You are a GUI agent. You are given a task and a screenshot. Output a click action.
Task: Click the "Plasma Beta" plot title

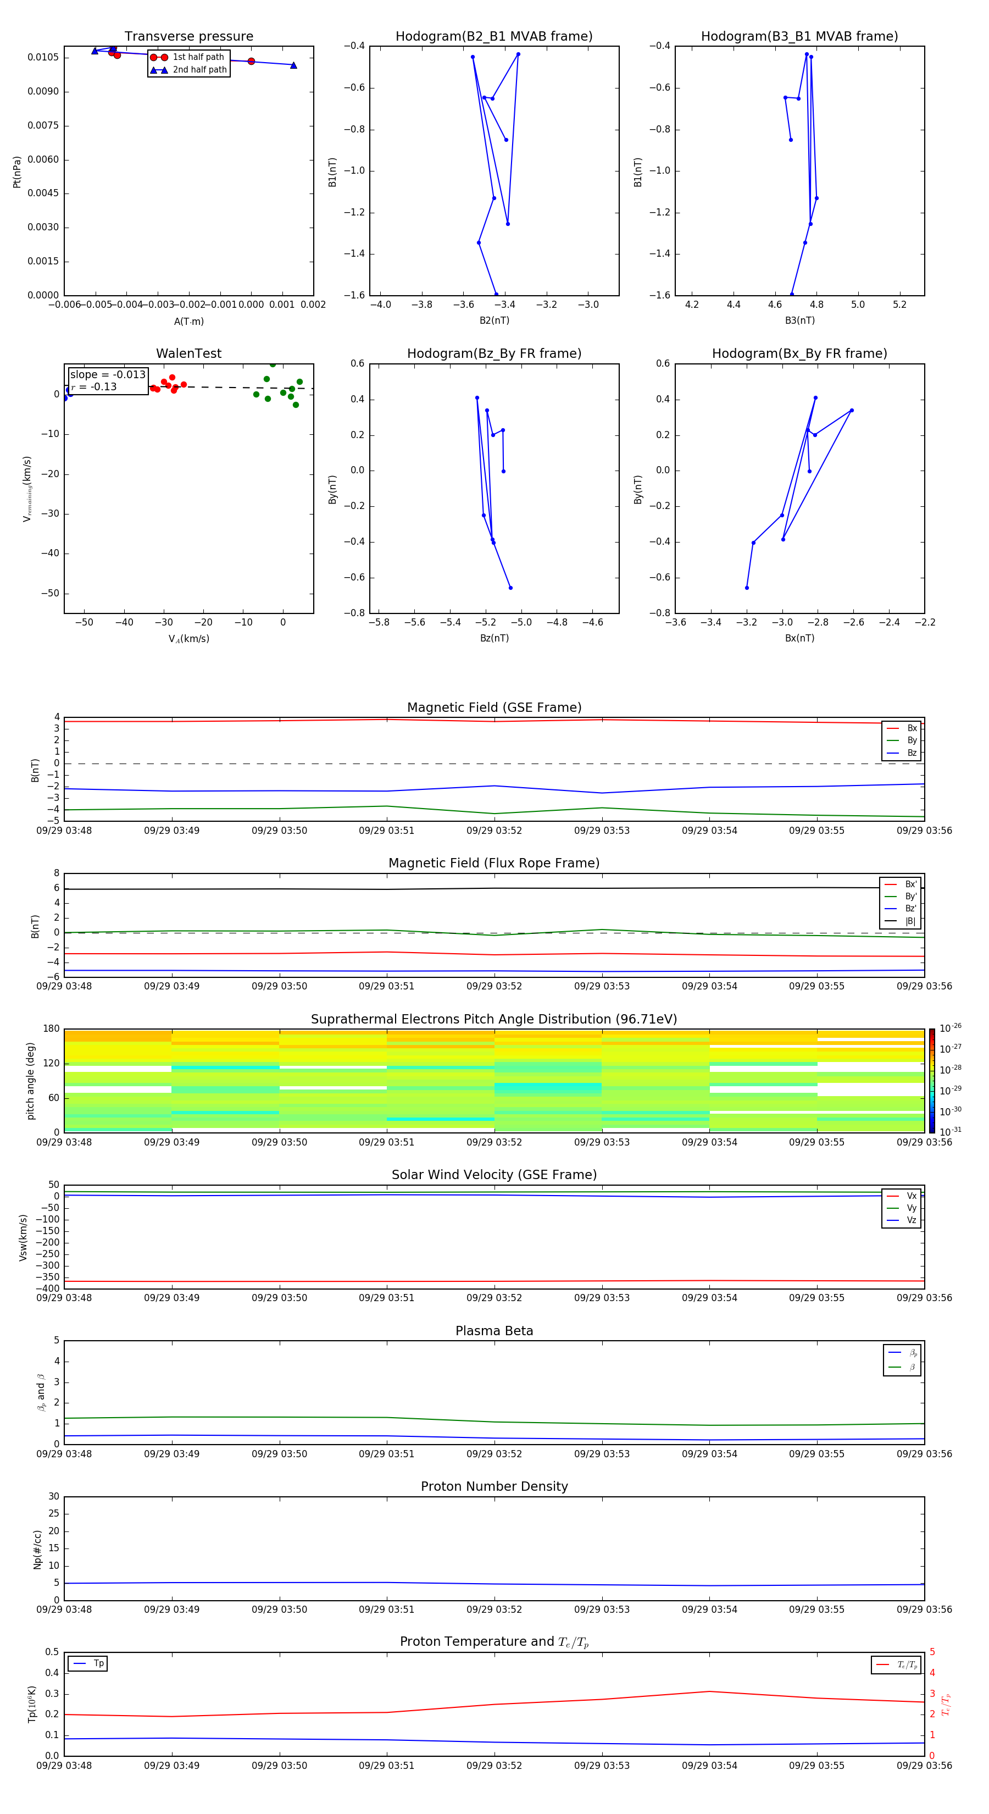494,1331
